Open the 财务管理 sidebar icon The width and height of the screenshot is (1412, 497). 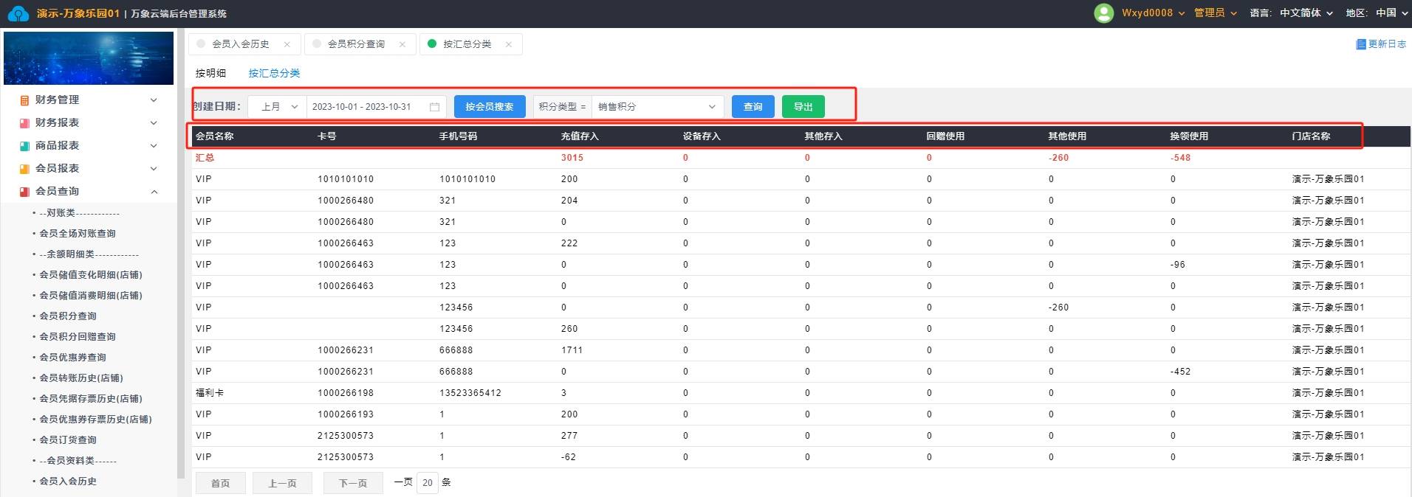coord(24,100)
